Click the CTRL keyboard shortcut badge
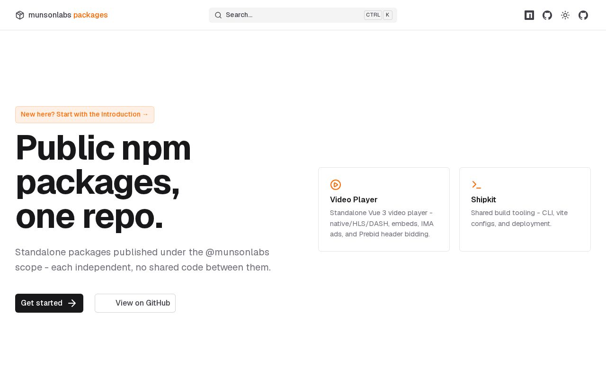606x379 pixels. 373,15
